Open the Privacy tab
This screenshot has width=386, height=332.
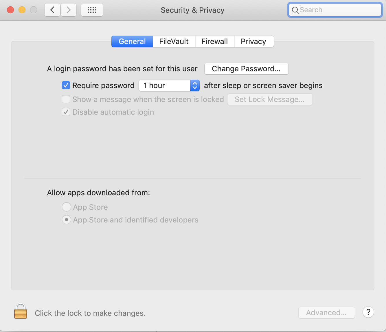click(x=254, y=41)
